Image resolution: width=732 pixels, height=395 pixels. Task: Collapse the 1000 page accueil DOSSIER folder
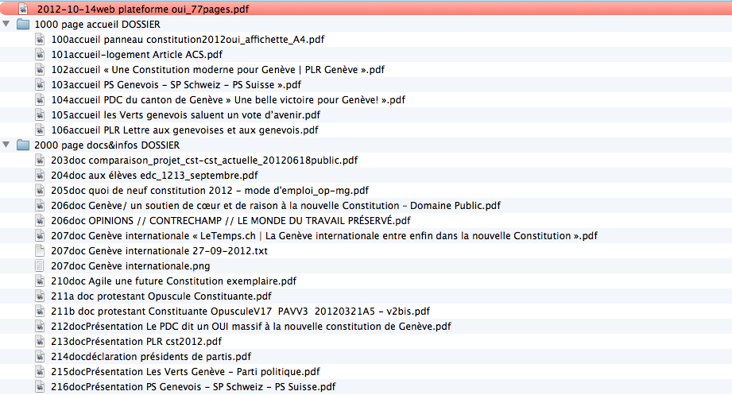click(x=6, y=24)
